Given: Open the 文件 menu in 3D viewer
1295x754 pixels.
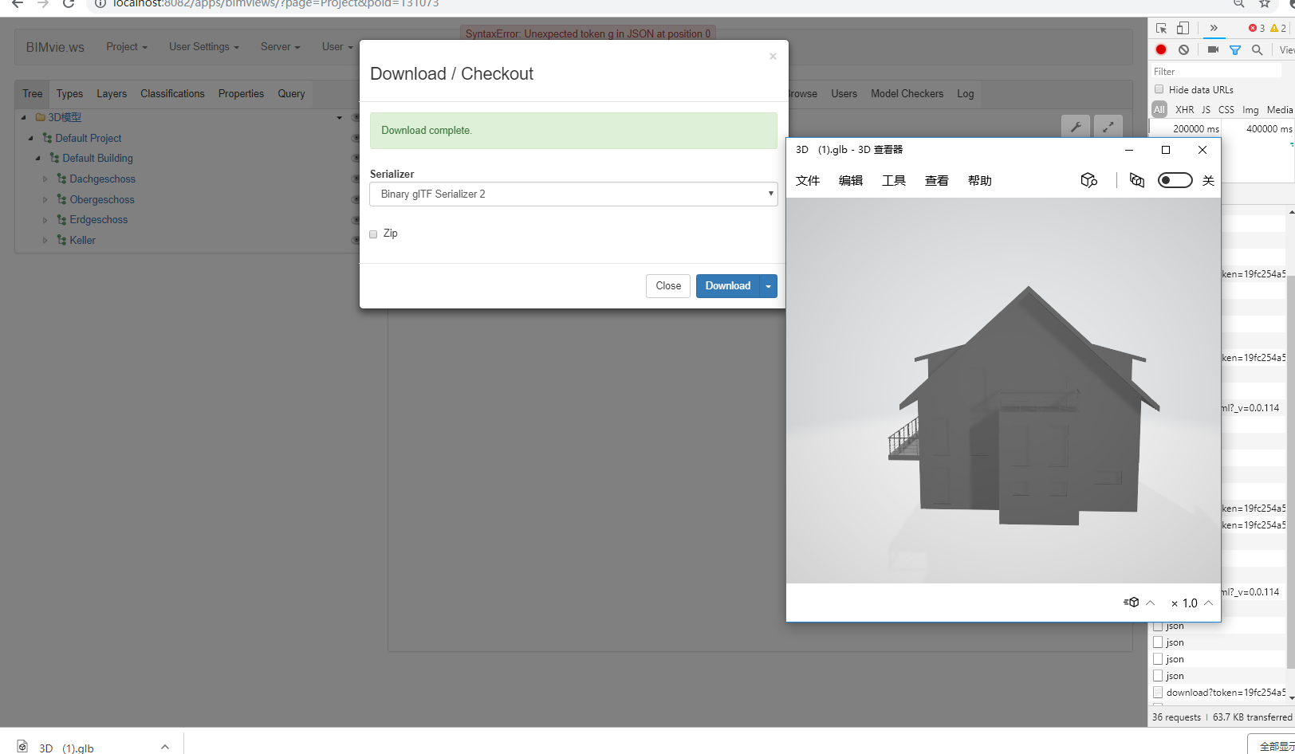Looking at the screenshot, I should point(808,181).
